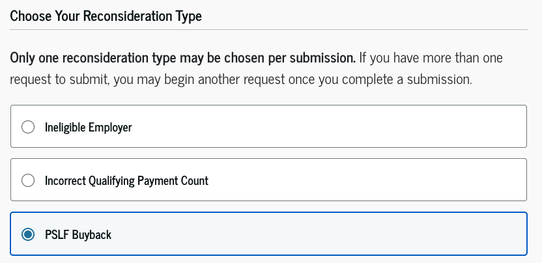542x263 pixels.
Task: Click the selected PSLF Buyback radio circle
Action: 28,234
